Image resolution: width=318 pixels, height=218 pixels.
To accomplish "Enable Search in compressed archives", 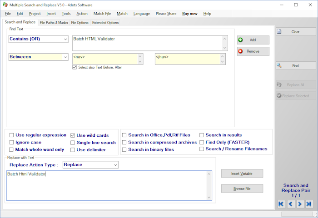I will (124, 142).
